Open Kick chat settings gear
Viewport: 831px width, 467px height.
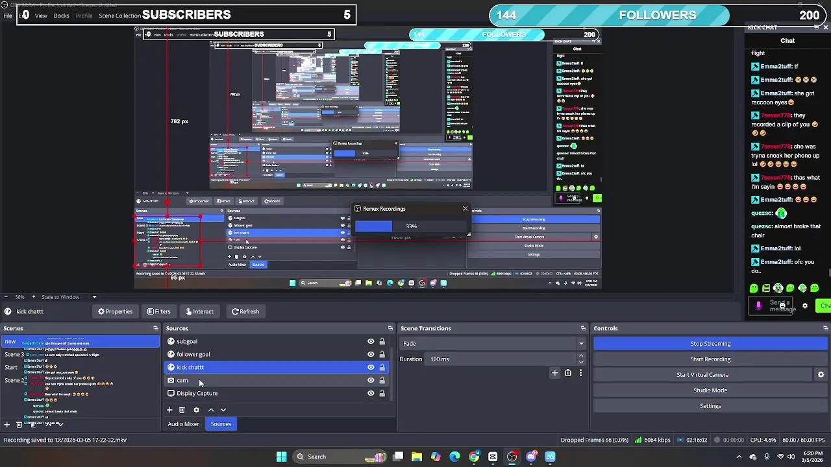[805, 306]
